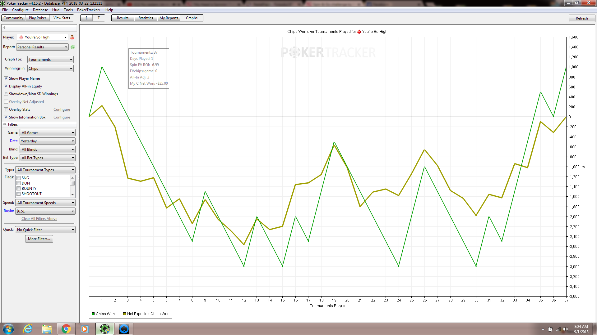Switch to the View Stats tab
This screenshot has width=597, height=335.
62,18
